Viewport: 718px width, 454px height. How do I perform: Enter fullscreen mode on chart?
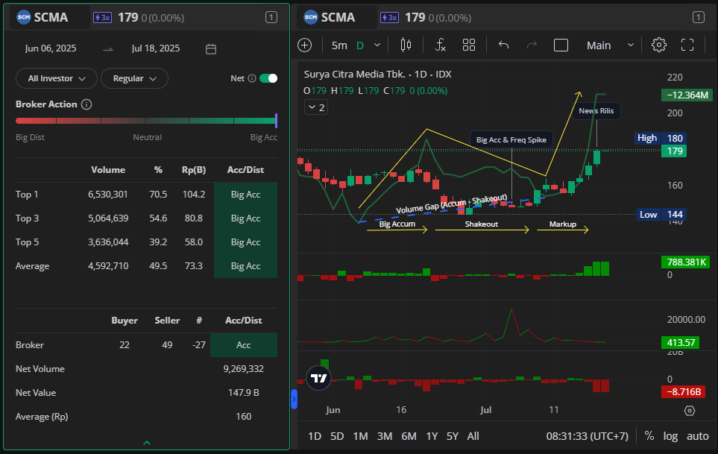[x=687, y=45]
